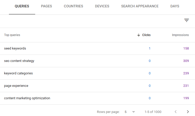Click the 199 impressions value

click(x=186, y=98)
